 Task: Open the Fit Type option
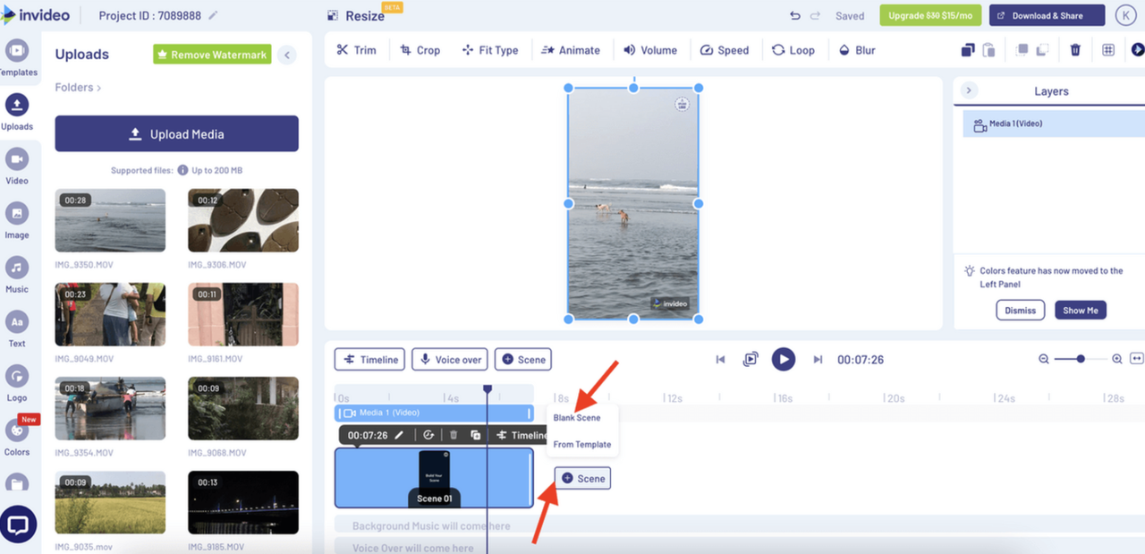tap(490, 50)
